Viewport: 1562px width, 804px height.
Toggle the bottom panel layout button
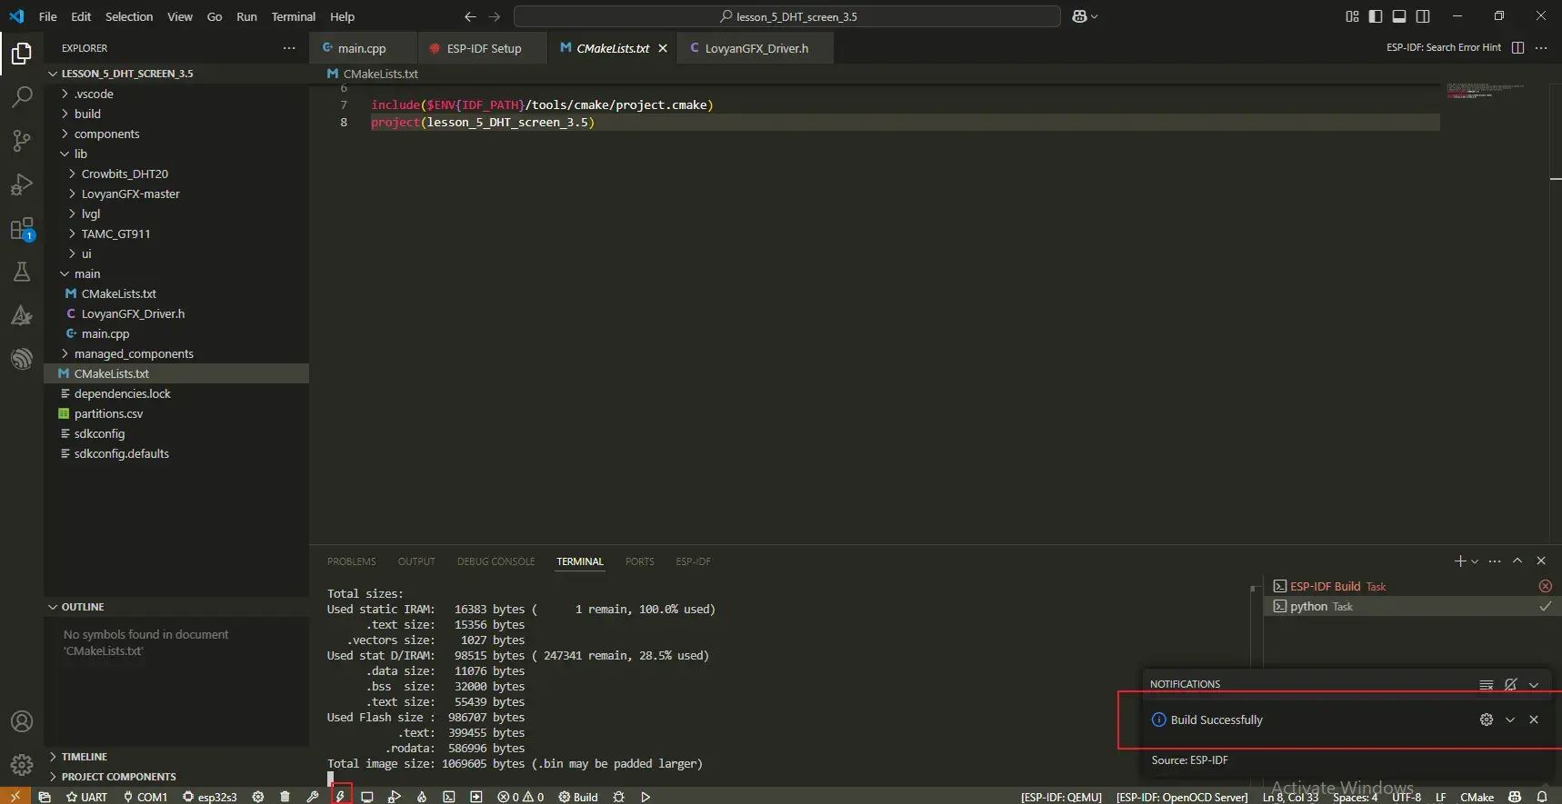coord(1399,16)
